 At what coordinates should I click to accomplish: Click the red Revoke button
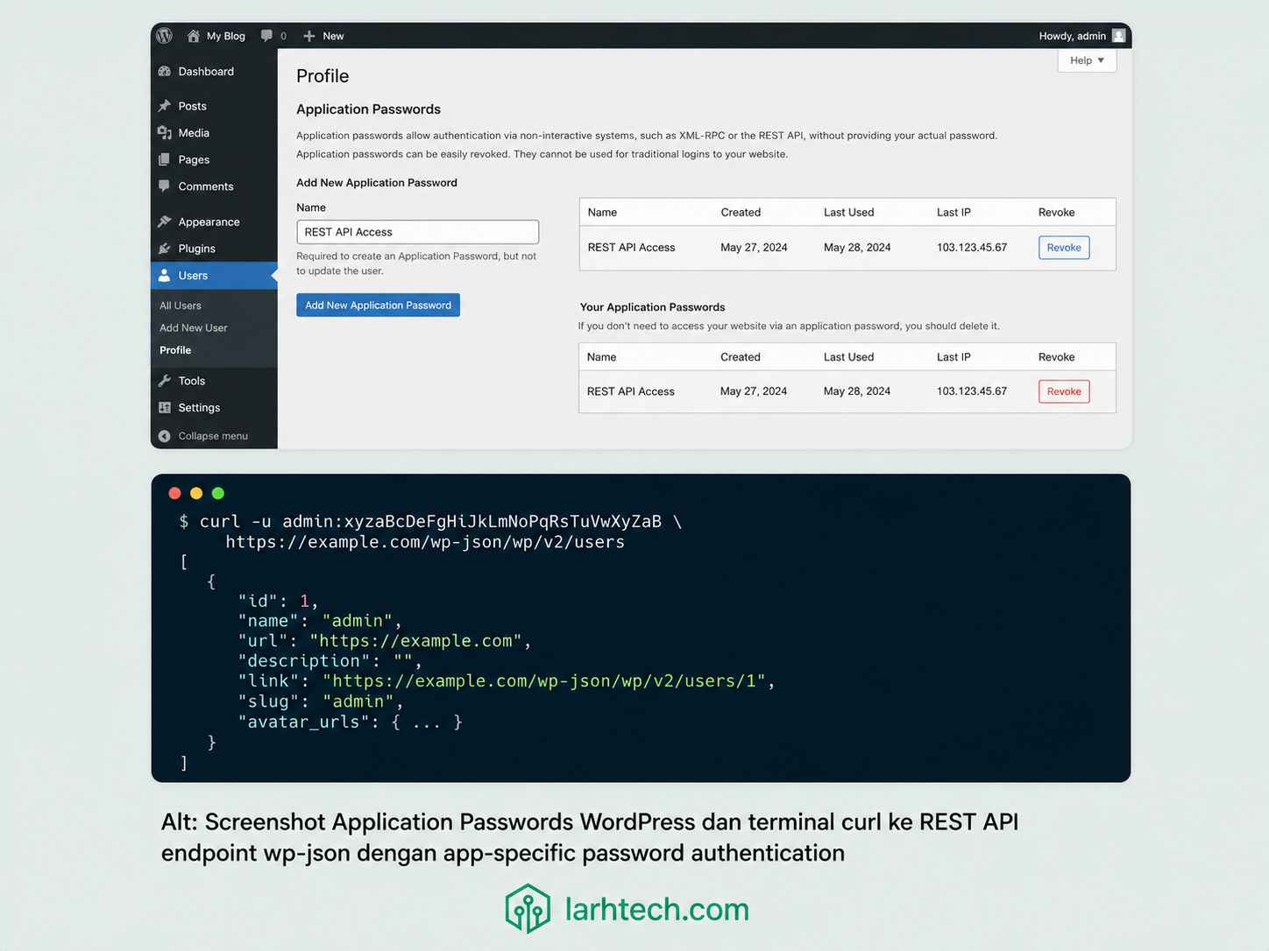coord(1064,391)
